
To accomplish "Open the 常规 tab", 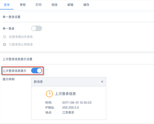I will coord(23,5).
